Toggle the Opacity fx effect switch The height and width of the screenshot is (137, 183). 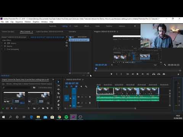[x=5, y=46]
